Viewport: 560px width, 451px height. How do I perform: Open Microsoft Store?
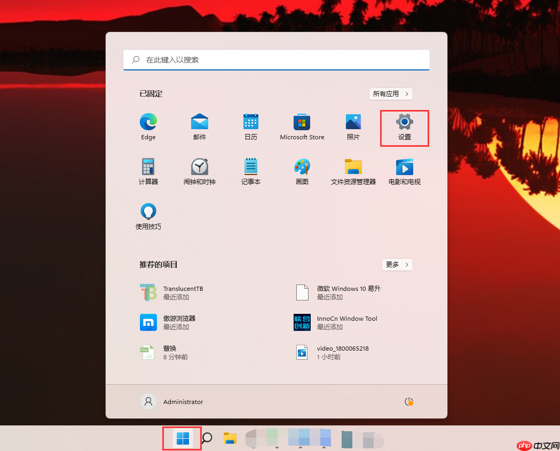click(302, 126)
